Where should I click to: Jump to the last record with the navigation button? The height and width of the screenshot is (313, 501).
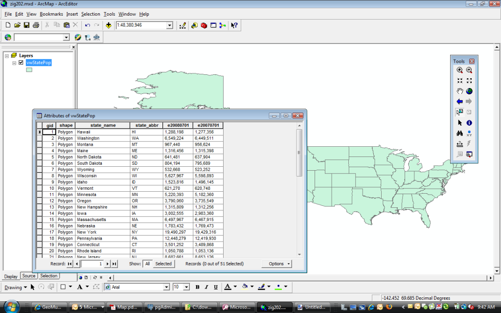114,264
